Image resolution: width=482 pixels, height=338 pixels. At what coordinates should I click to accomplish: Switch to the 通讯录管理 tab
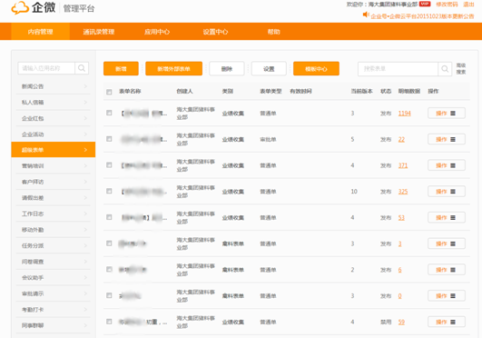click(99, 32)
